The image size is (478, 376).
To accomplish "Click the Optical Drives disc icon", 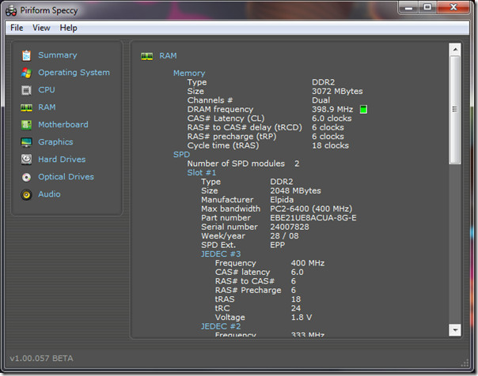I will coord(27,177).
